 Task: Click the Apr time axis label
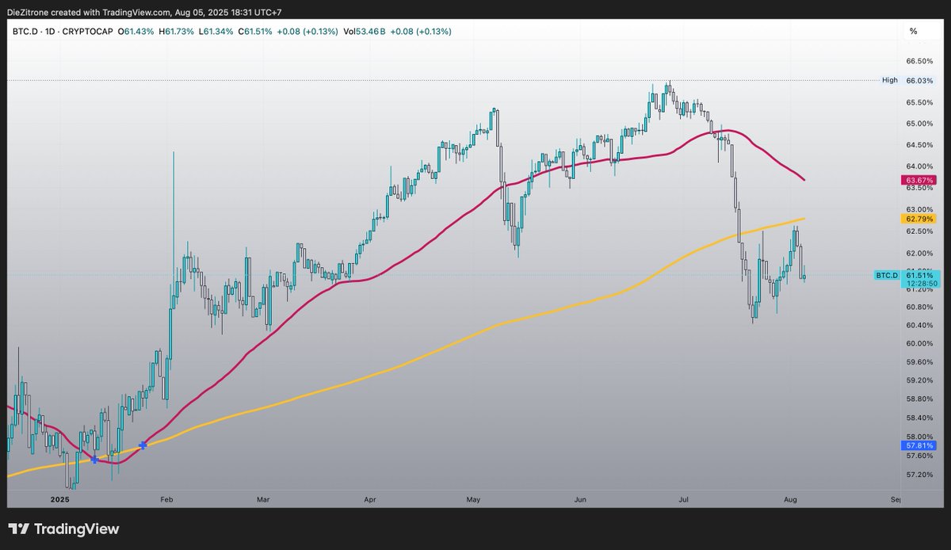tap(370, 500)
